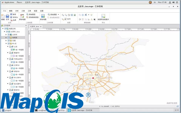The width and height of the screenshot is (181, 113).
Task: Switch to the 分析 ribbon tab
Action: tap(17, 11)
